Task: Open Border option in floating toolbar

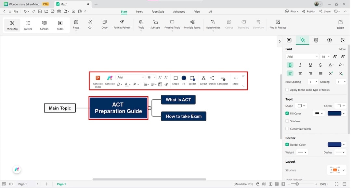Action: (x=192, y=80)
